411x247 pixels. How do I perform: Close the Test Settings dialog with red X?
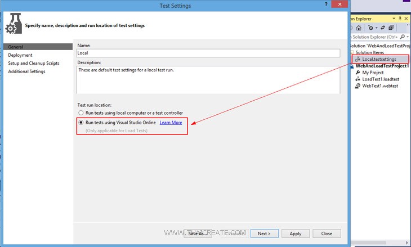[x=339, y=4]
